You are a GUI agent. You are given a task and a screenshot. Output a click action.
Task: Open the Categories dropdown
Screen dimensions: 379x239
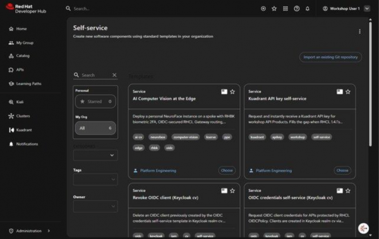tap(95, 156)
